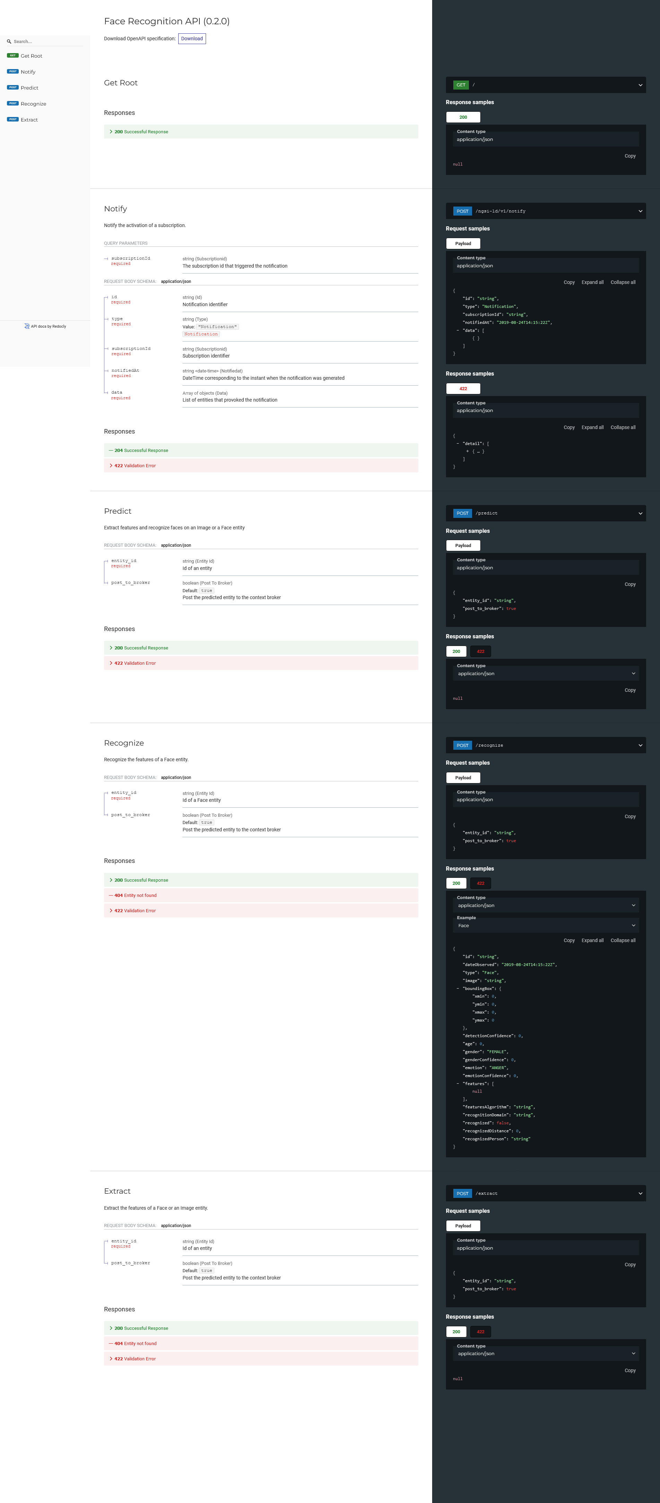Open Get Root in the sidebar
660x1503 pixels.
pos(45,56)
